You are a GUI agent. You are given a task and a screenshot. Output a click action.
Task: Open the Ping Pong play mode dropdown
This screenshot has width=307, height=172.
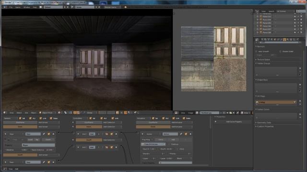pyautogui.click(x=147, y=140)
